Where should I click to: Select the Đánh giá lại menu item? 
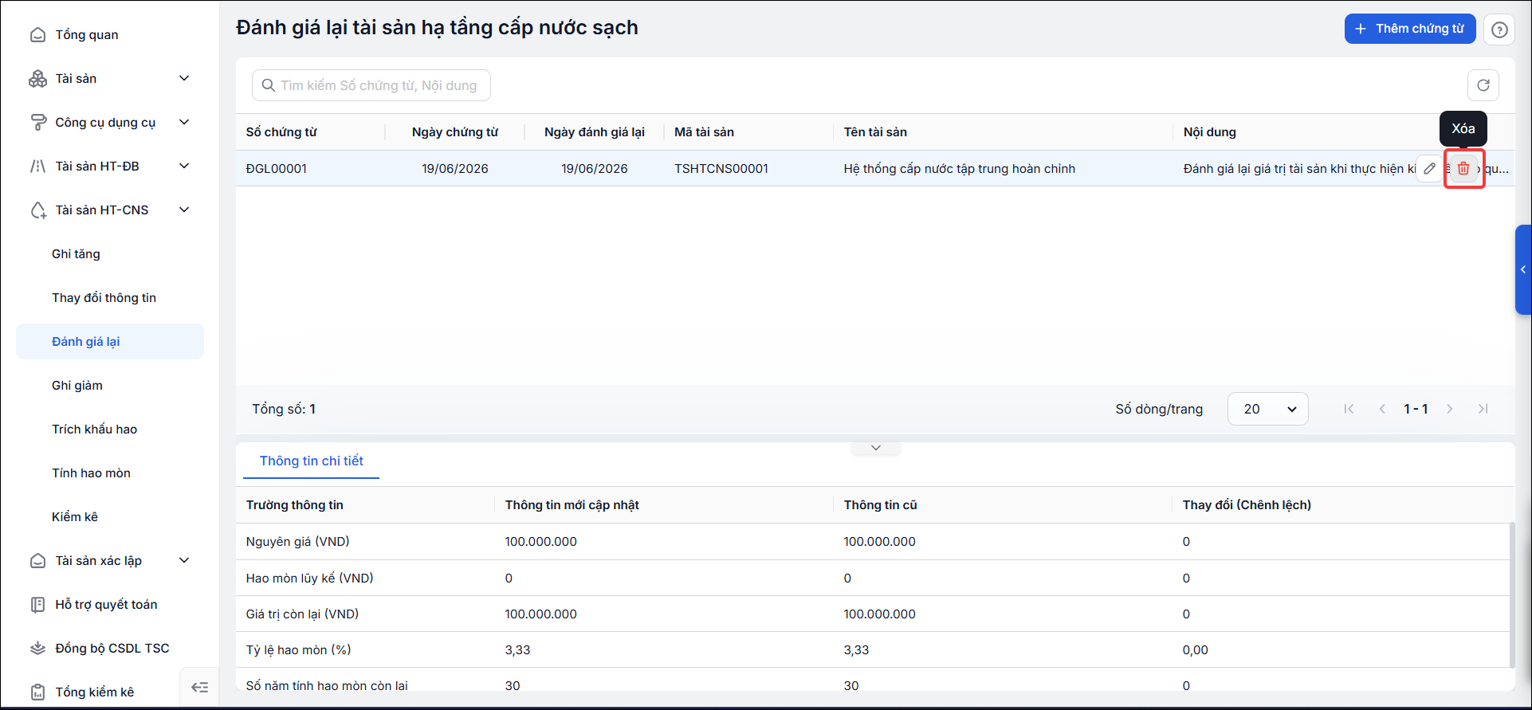coord(110,342)
